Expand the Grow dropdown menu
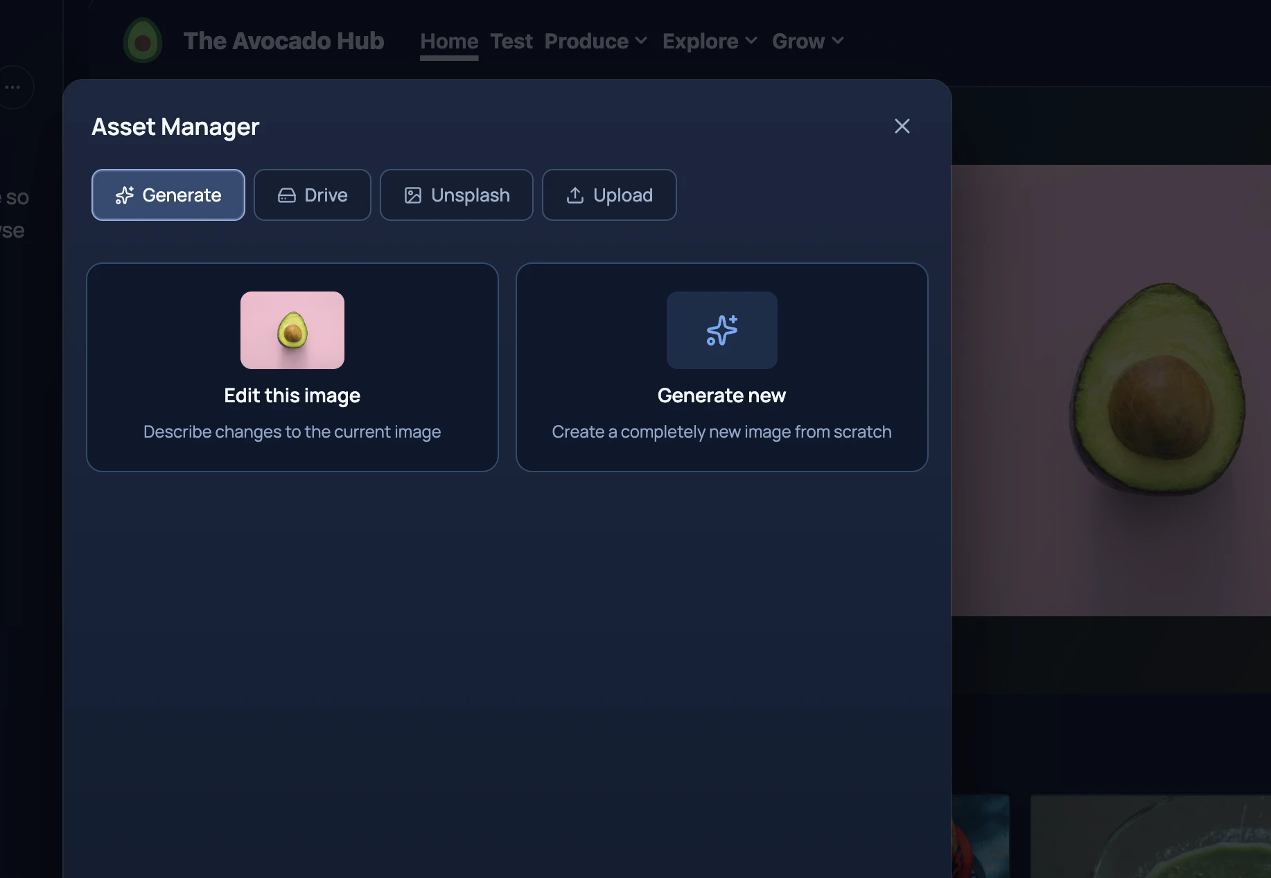The height and width of the screenshot is (878, 1271). pos(808,42)
